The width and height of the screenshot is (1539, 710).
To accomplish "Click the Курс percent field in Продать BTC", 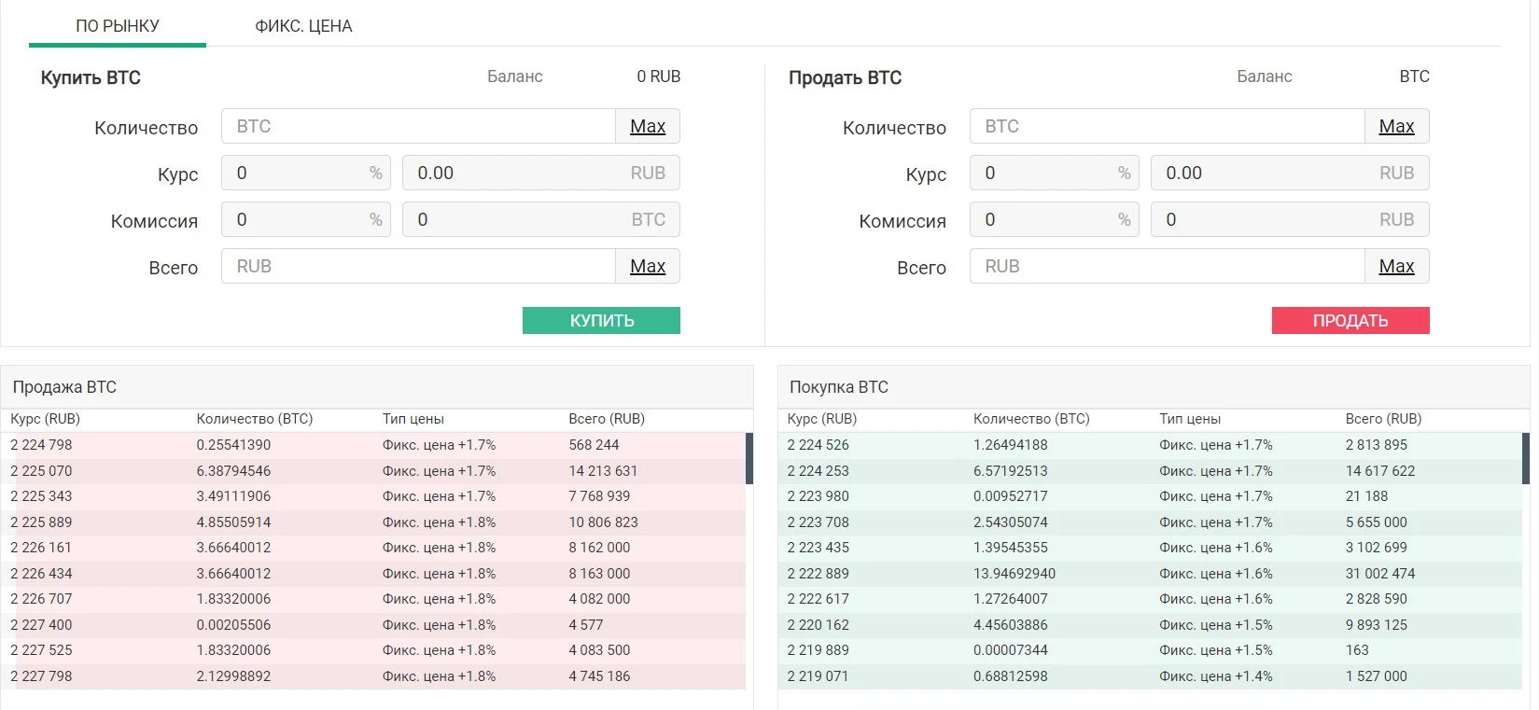I will click(x=1055, y=173).
